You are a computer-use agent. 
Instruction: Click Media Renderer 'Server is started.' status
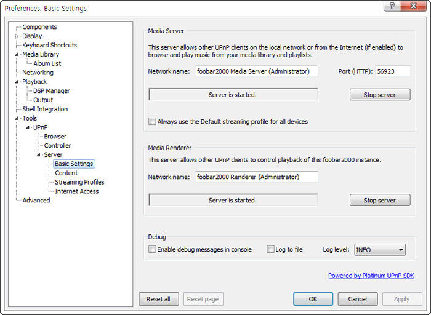(233, 200)
